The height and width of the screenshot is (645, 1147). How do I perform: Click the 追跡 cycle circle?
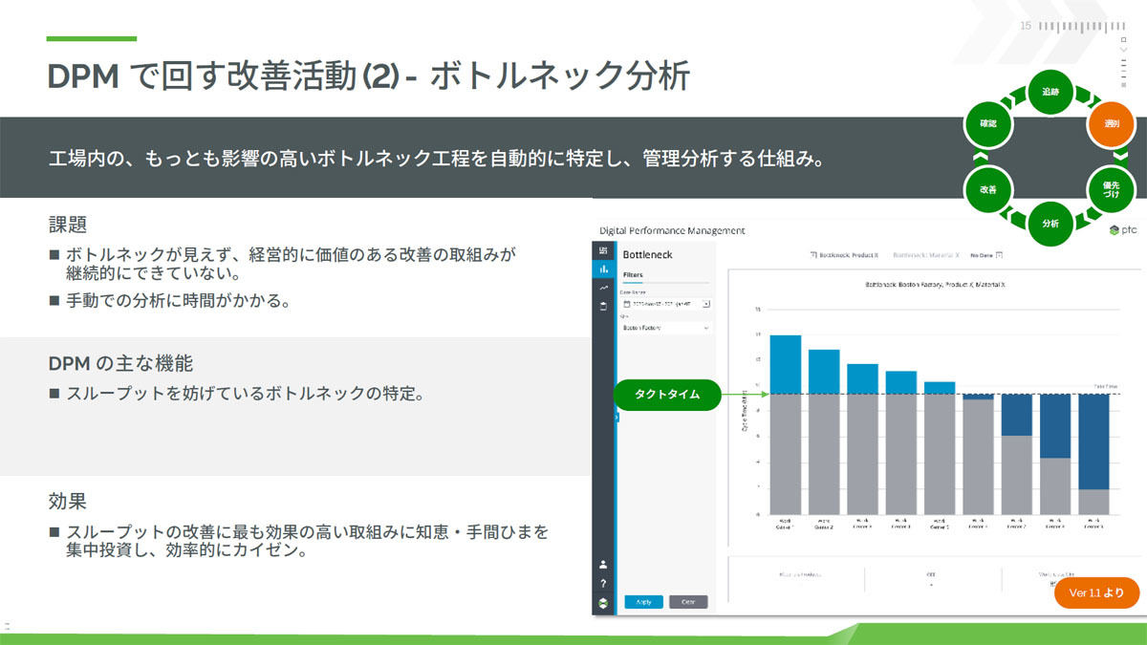pyautogui.click(x=1050, y=93)
